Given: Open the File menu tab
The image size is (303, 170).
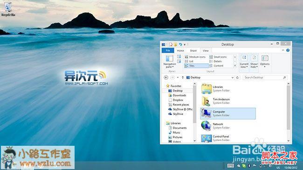Looking at the screenshot, I should pyautogui.click(x=168, y=50).
